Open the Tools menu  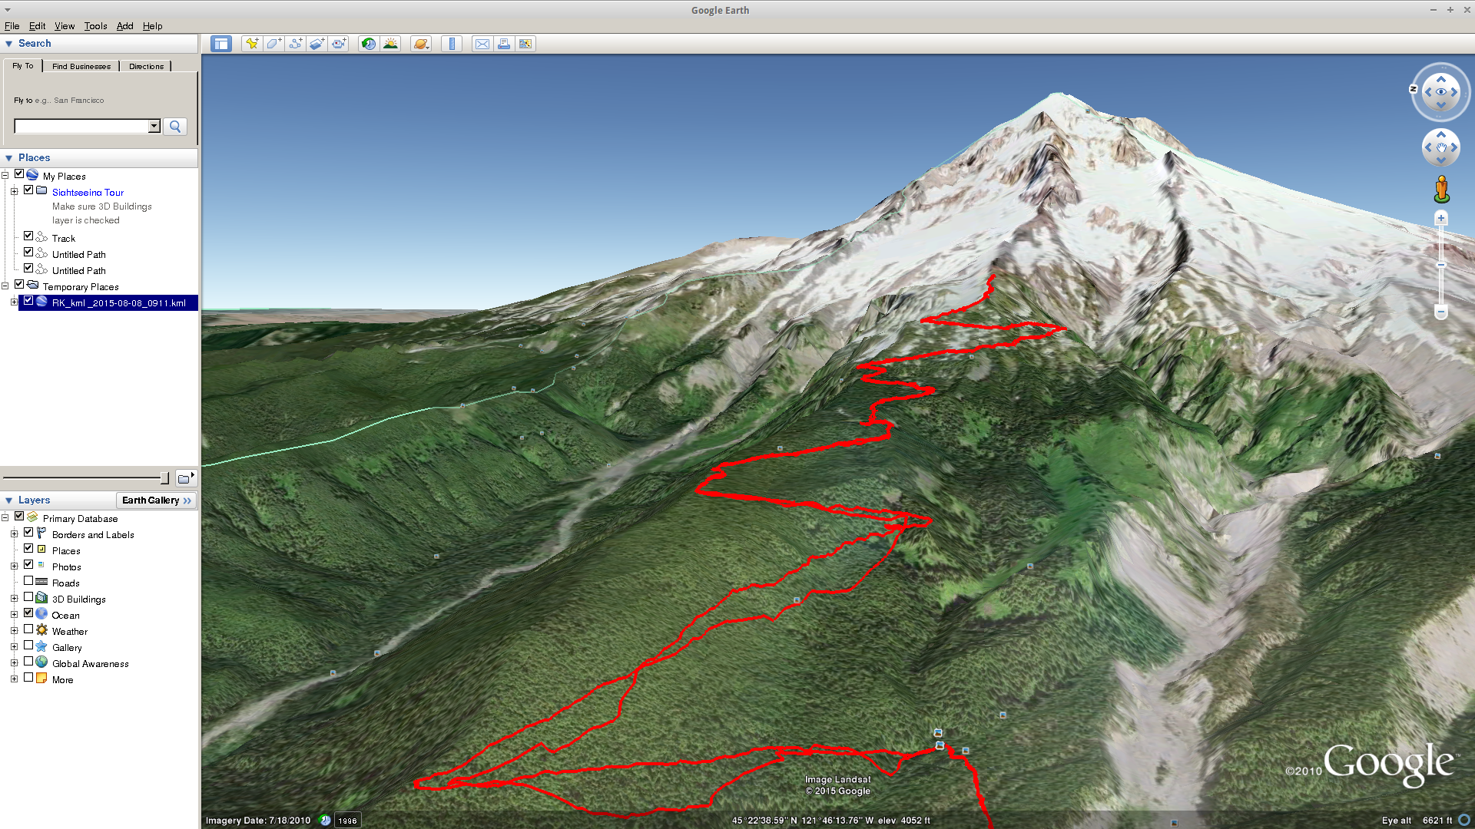pos(95,26)
